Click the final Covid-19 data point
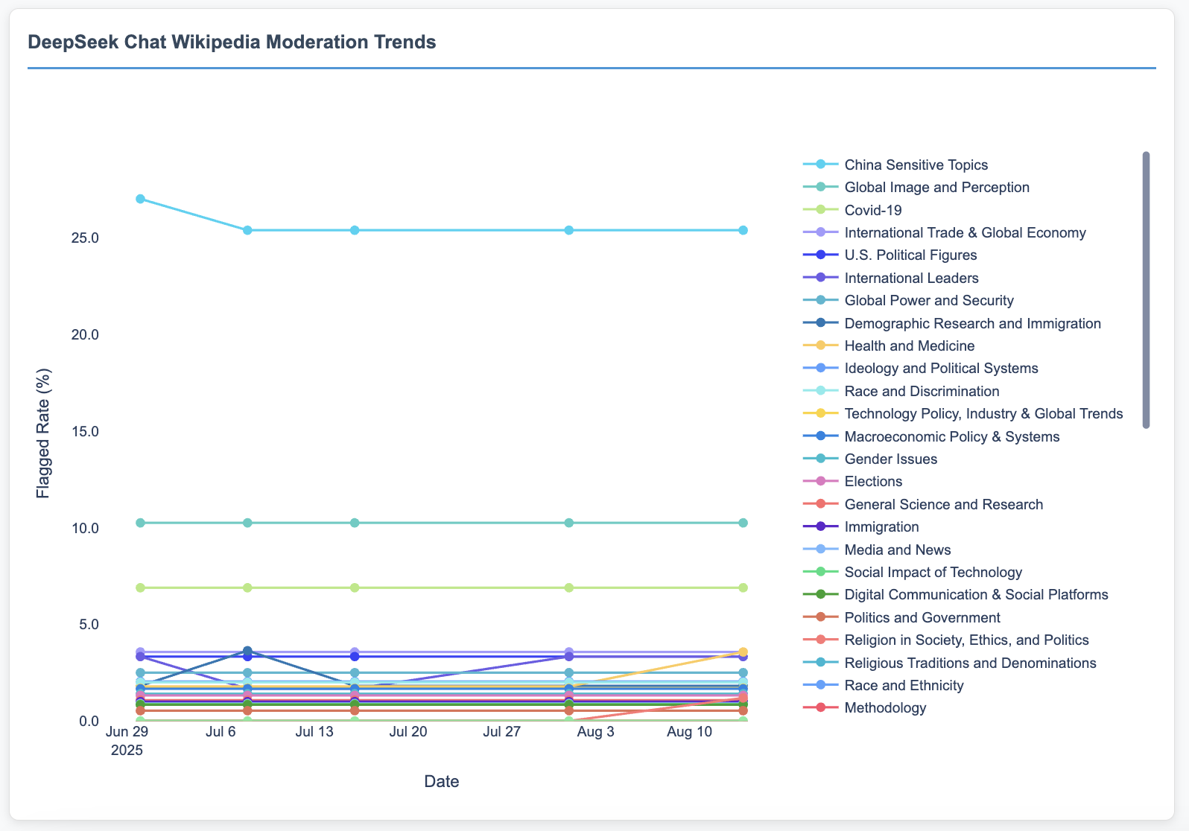This screenshot has height=831, width=1189. point(743,588)
